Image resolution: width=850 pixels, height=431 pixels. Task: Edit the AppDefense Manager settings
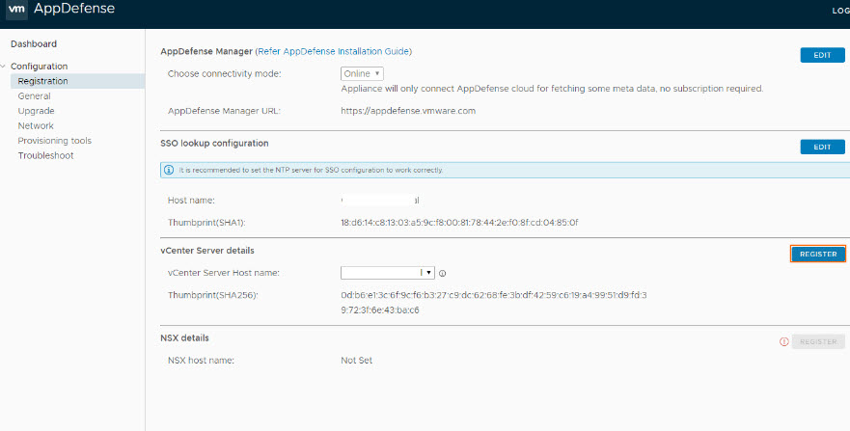822,55
